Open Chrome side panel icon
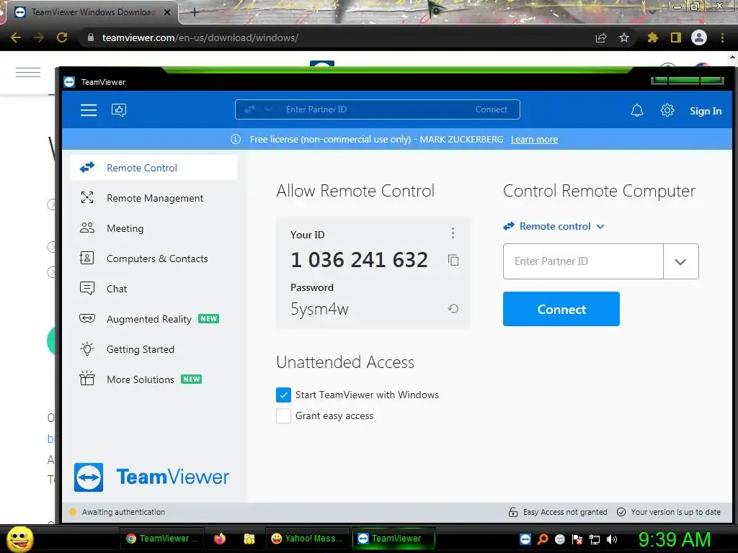738x553 pixels. pyautogui.click(x=676, y=37)
